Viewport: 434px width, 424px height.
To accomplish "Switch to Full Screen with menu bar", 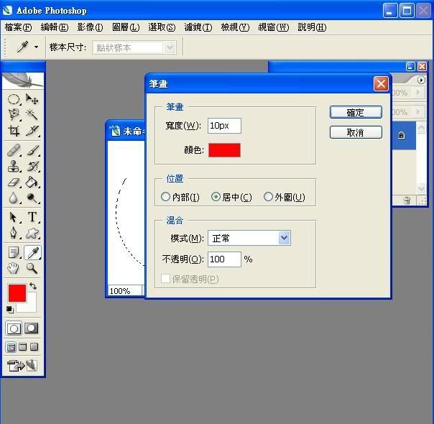I will point(23,347).
